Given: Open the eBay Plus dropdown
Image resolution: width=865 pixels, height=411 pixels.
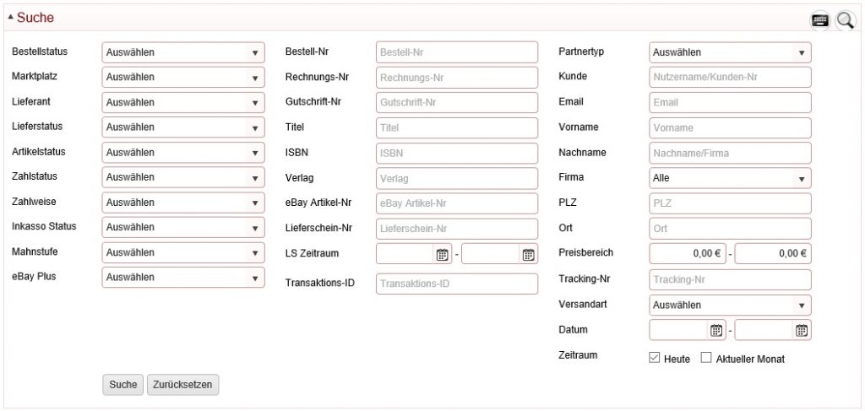Looking at the screenshot, I should click(183, 277).
